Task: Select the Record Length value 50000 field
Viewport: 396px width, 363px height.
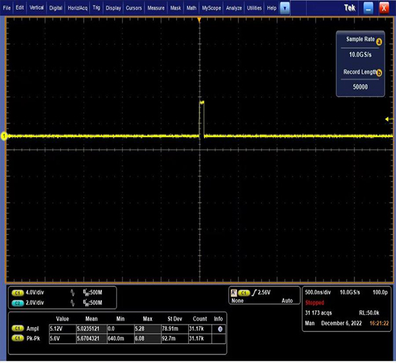Action: click(x=360, y=86)
